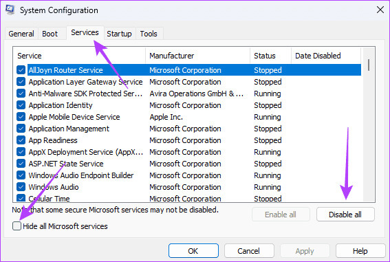The height and width of the screenshot is (262, 390).
Task: Toggle AppX Deployment Service checkbox
Action: 21,152
